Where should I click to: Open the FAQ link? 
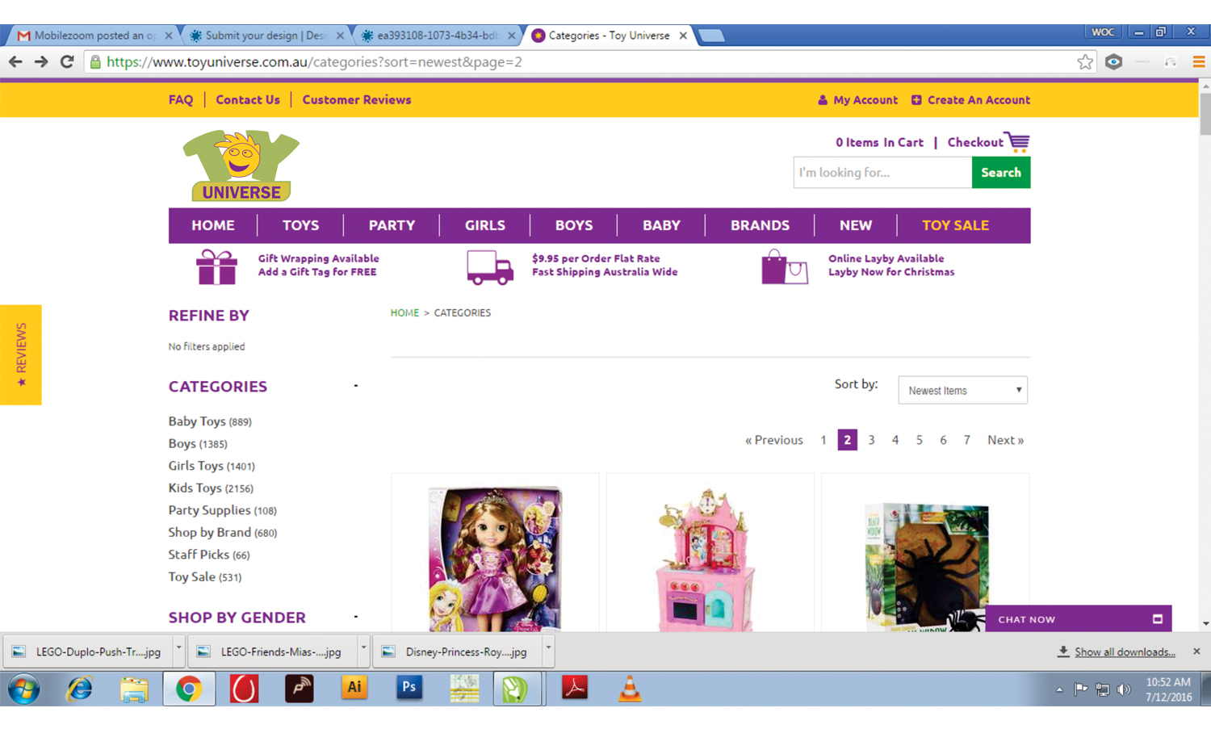pos(181,100)
